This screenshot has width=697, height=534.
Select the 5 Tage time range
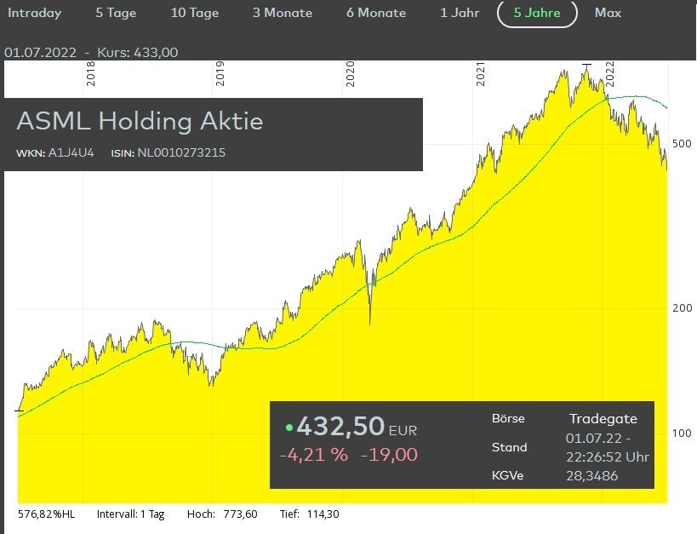[x=116, y=13]
